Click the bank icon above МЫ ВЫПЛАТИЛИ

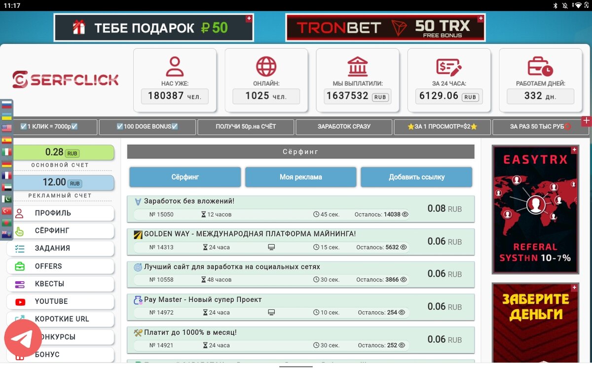[358, 66]
